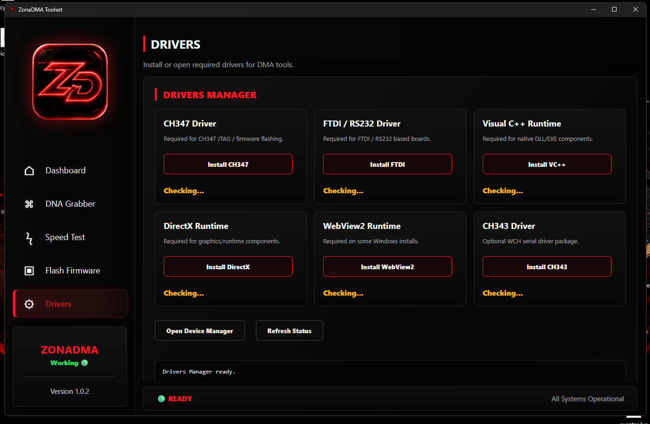
Task: Install the VC++ runtime
Action: tap(547, 164)
